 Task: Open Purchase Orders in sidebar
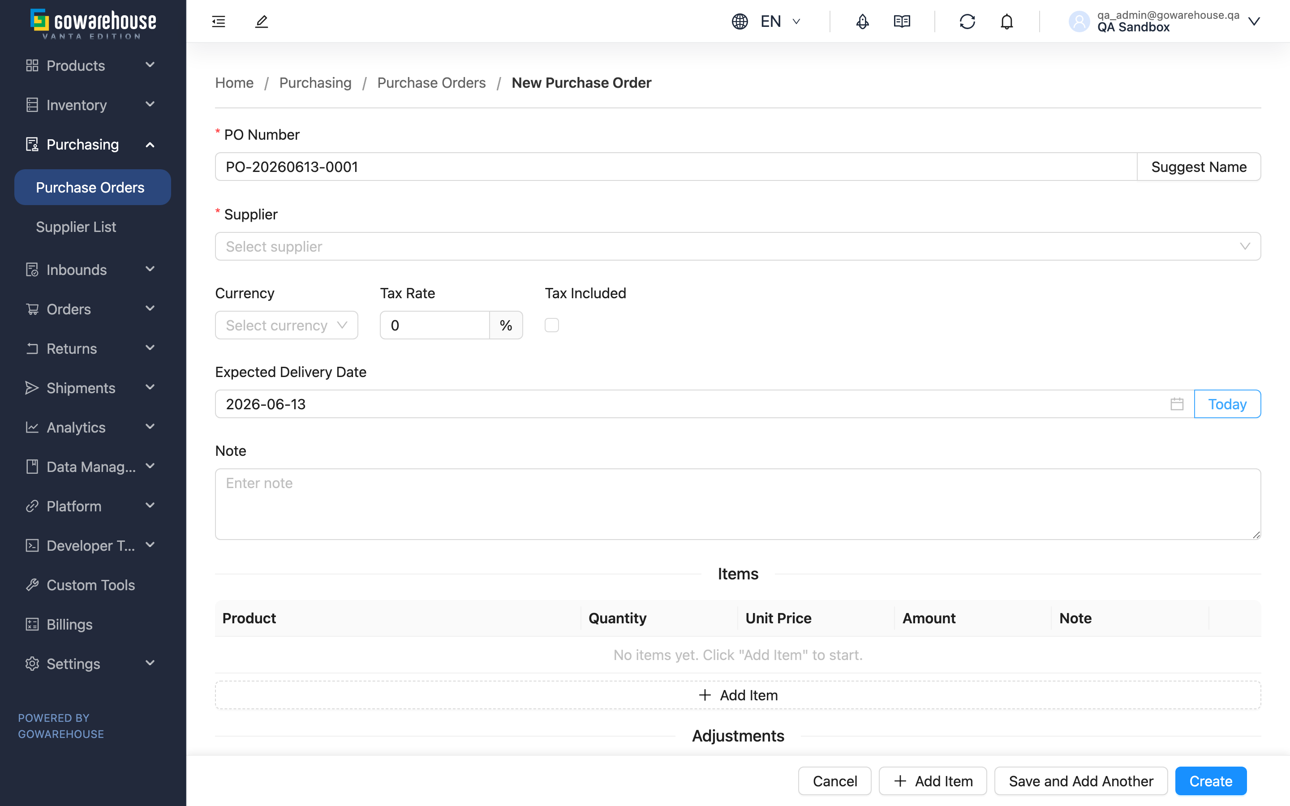93,187
